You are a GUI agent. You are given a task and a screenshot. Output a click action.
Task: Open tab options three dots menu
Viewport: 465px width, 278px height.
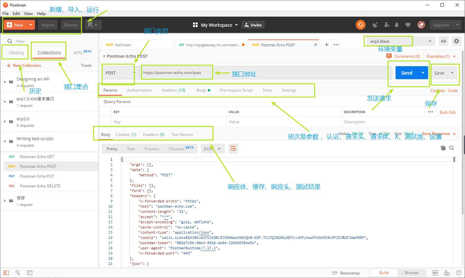click(336, 45)
